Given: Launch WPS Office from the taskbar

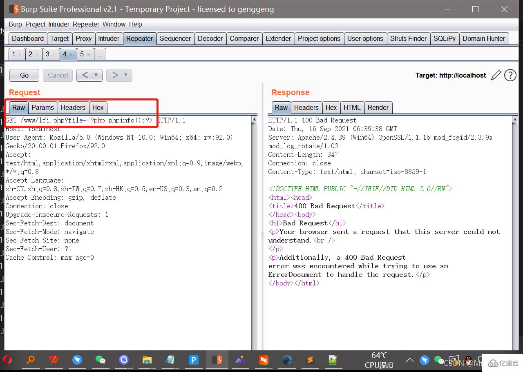Looking at the screenshot, I should coord(54,360).
